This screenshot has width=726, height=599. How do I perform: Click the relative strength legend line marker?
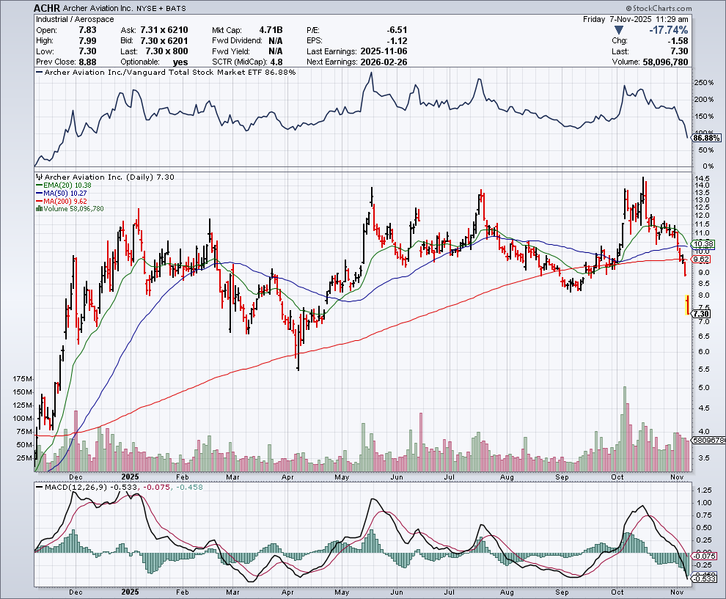pos(40,73)
